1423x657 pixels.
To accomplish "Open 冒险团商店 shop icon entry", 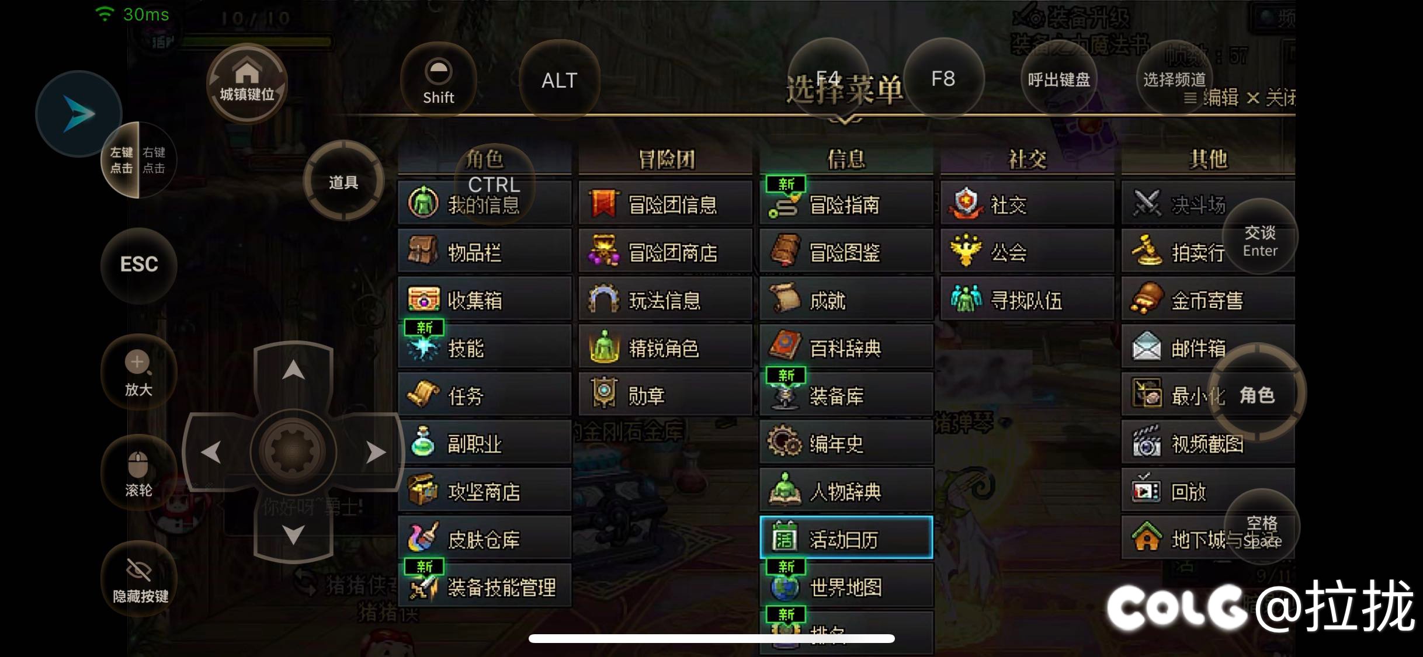I will [603, 252].
